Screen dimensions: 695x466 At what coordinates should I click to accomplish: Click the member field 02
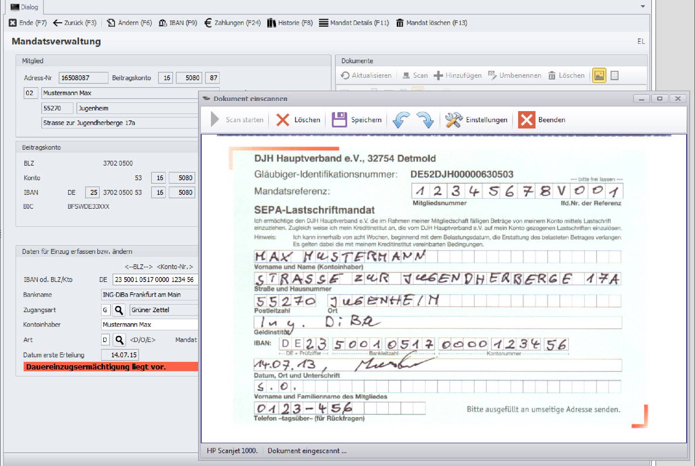(x=31, y=93)
